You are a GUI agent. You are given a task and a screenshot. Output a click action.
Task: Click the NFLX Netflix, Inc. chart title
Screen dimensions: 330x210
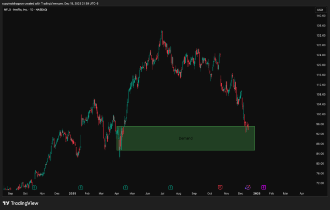(26, 10)
